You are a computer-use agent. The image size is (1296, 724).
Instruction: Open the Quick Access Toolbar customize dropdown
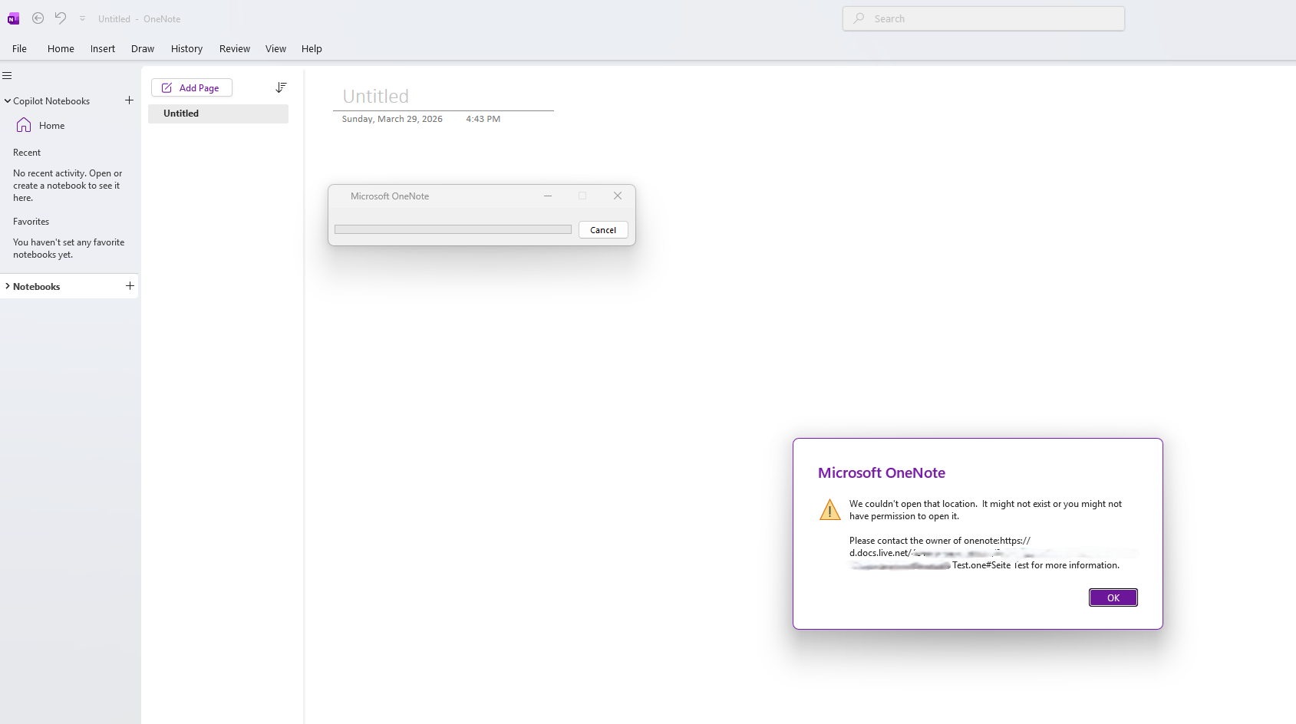tap(82, 18)
